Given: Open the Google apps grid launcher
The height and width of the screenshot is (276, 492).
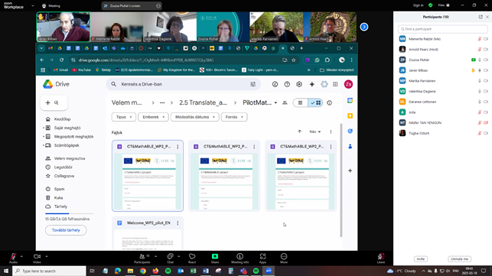Looking at the screenshot, I should pos(335,84).
